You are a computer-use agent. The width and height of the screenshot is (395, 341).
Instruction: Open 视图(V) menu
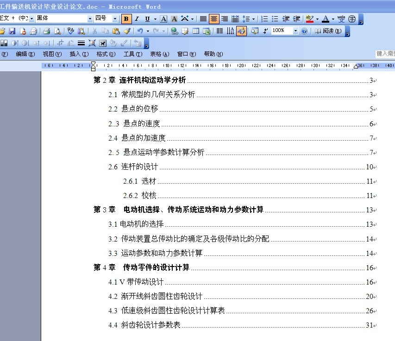(x=52, y=54)
